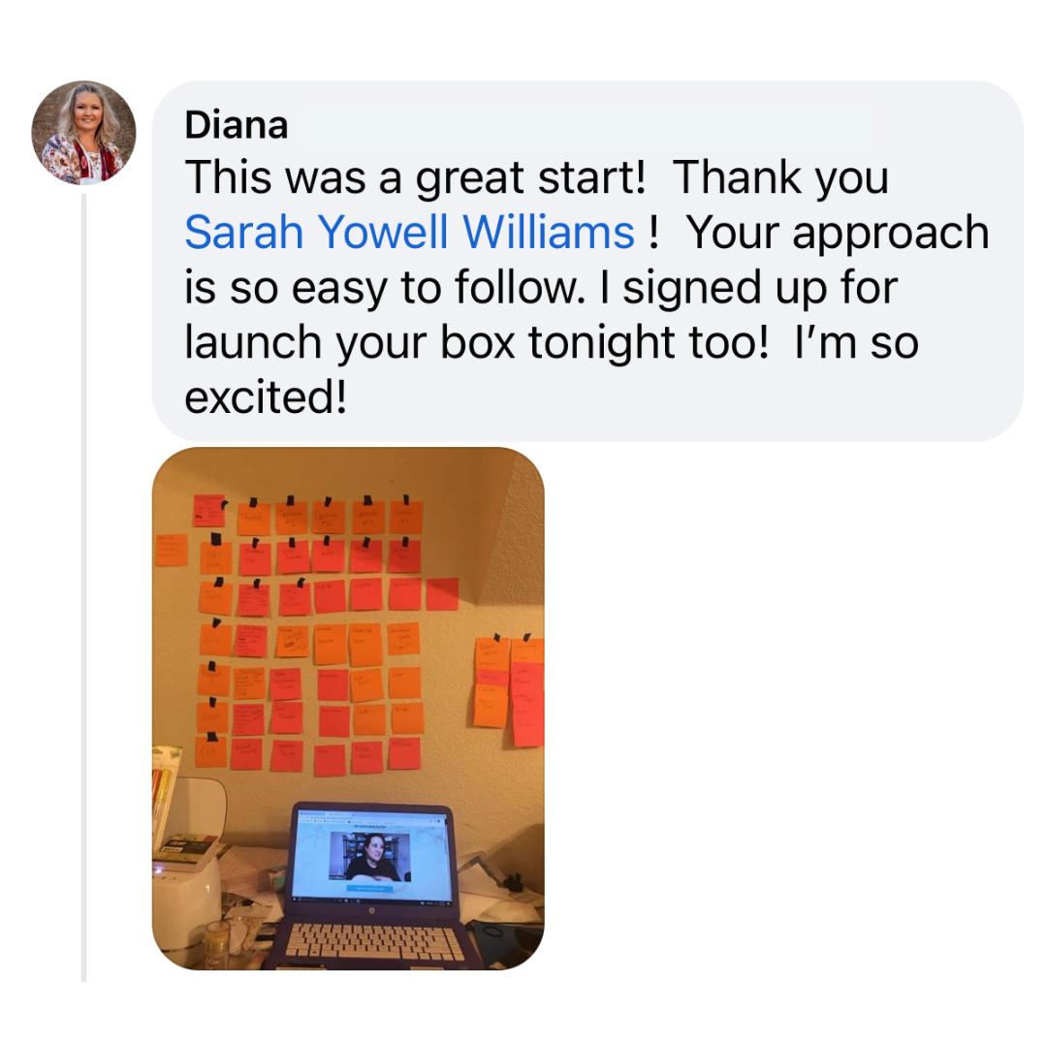Click the commenter name Diana
This screenshot has width=1047, height=1047.
(236, 125)
